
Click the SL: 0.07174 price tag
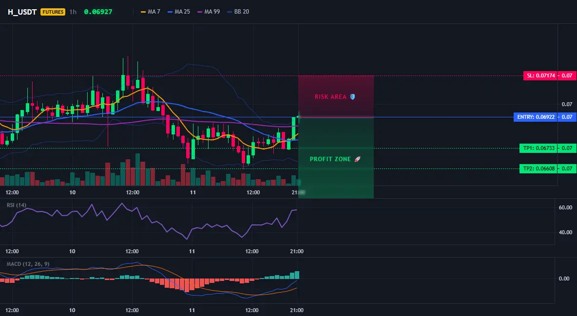[x=540, y=76]
